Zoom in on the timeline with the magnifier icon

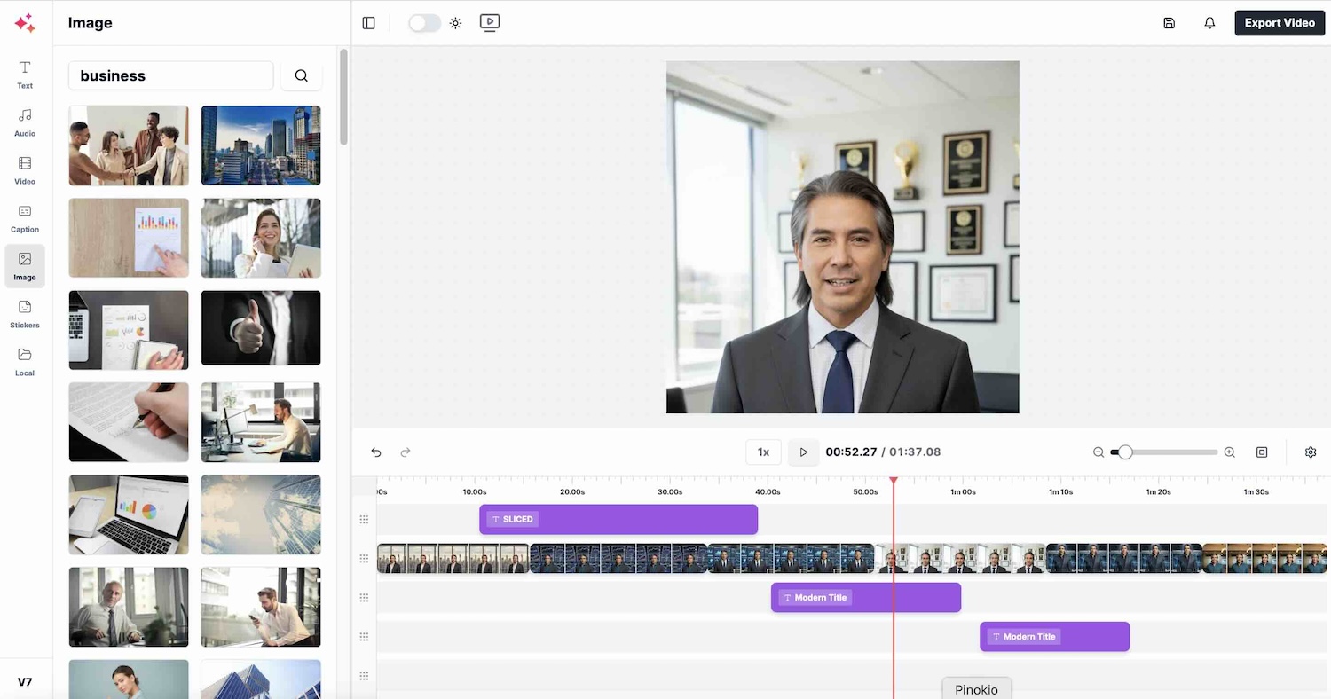point(1229,452)
